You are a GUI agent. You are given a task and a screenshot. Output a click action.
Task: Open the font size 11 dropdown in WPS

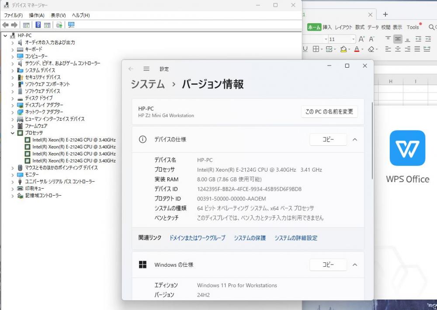354,39
